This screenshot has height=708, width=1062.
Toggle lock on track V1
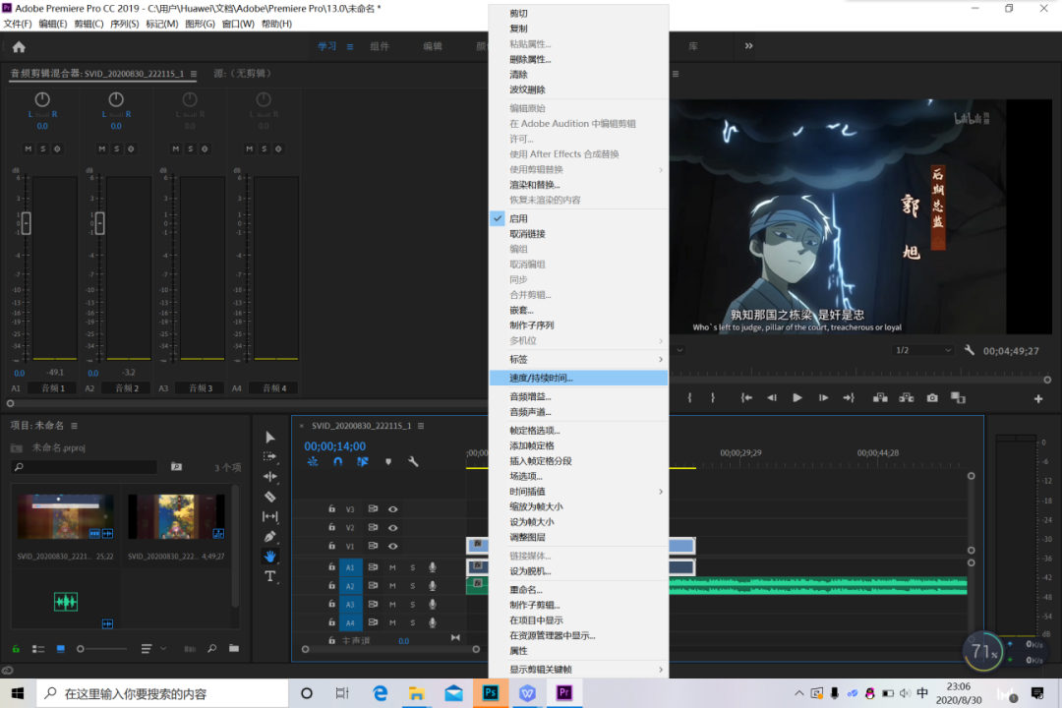332,546
